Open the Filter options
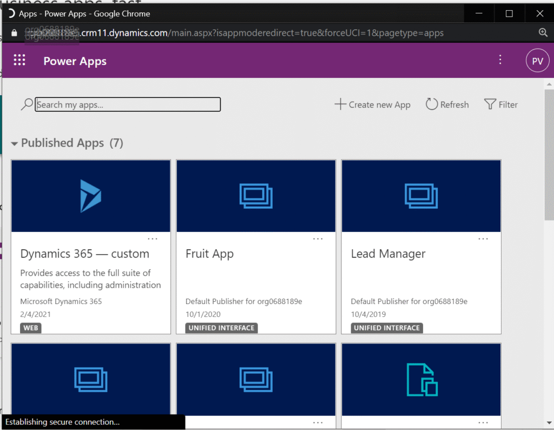Viewport: 554px width, 430px height. [x=500, y=104]
